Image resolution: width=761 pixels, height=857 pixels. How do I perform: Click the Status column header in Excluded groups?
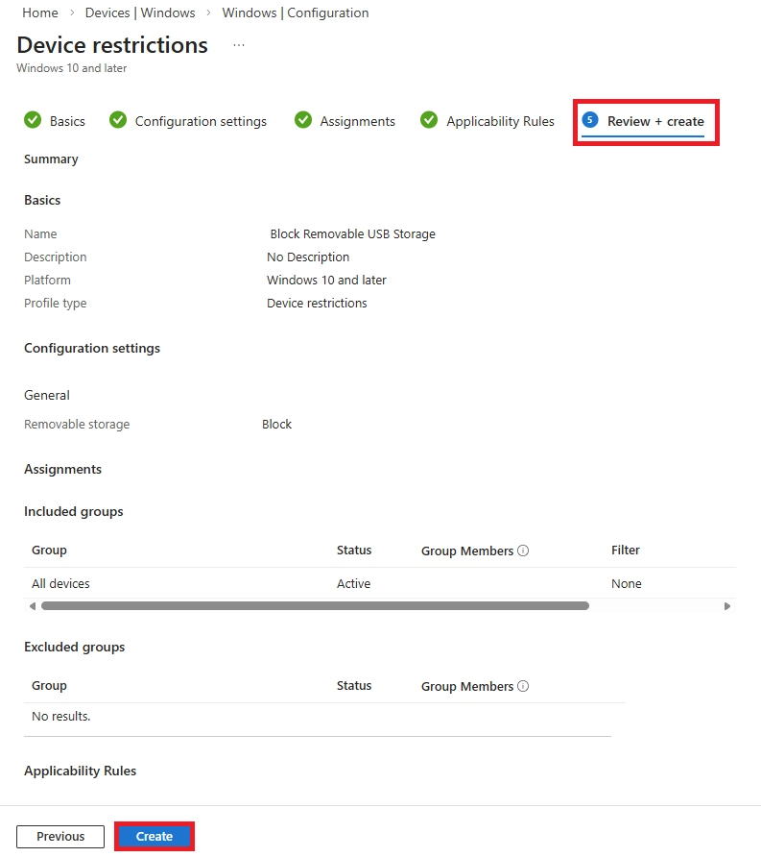(354, 685)
